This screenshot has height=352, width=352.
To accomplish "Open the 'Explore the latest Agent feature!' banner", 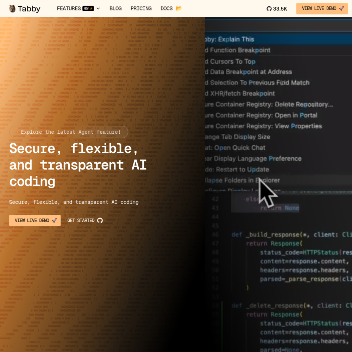I will [69, 132].
